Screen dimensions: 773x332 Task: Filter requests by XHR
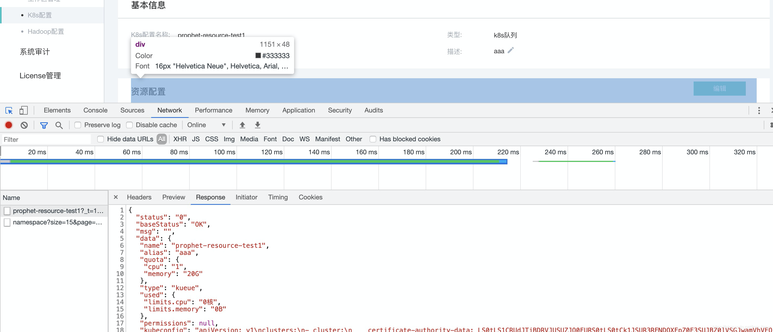[180, 139]
